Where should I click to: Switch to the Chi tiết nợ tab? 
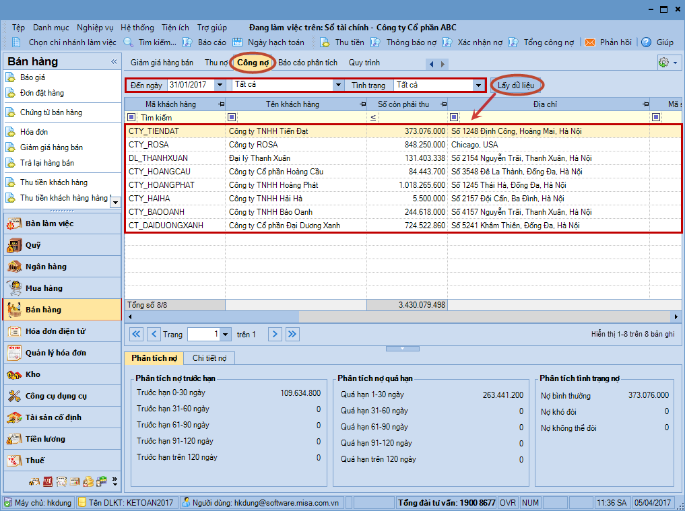(x=209, y=358)
